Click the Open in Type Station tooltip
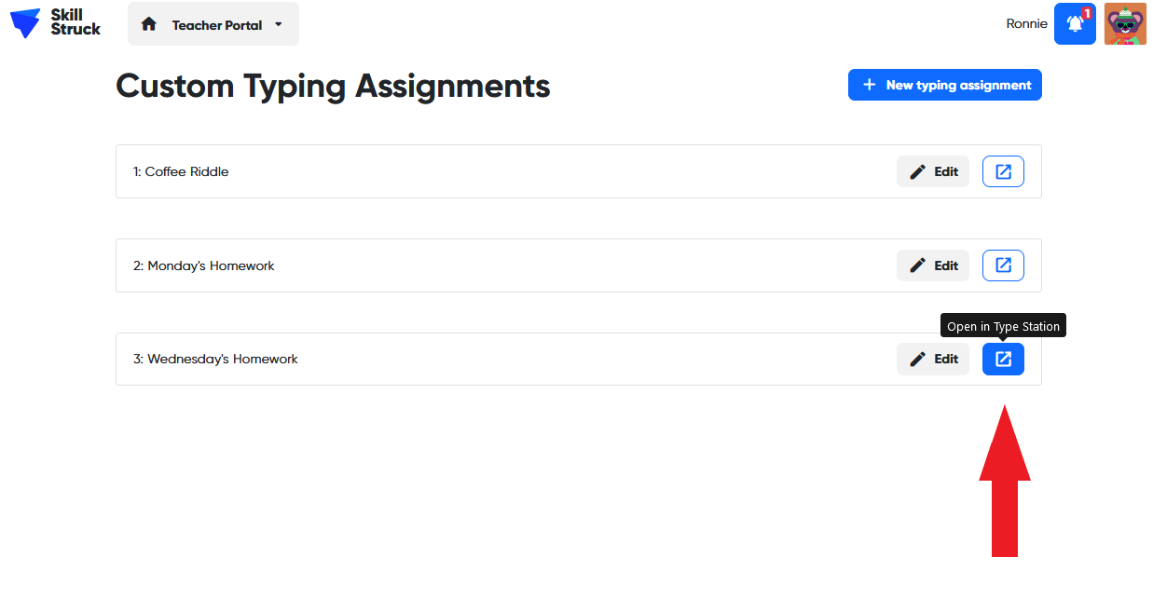Screen dimensions: 1153x612 pos(1003,325)
